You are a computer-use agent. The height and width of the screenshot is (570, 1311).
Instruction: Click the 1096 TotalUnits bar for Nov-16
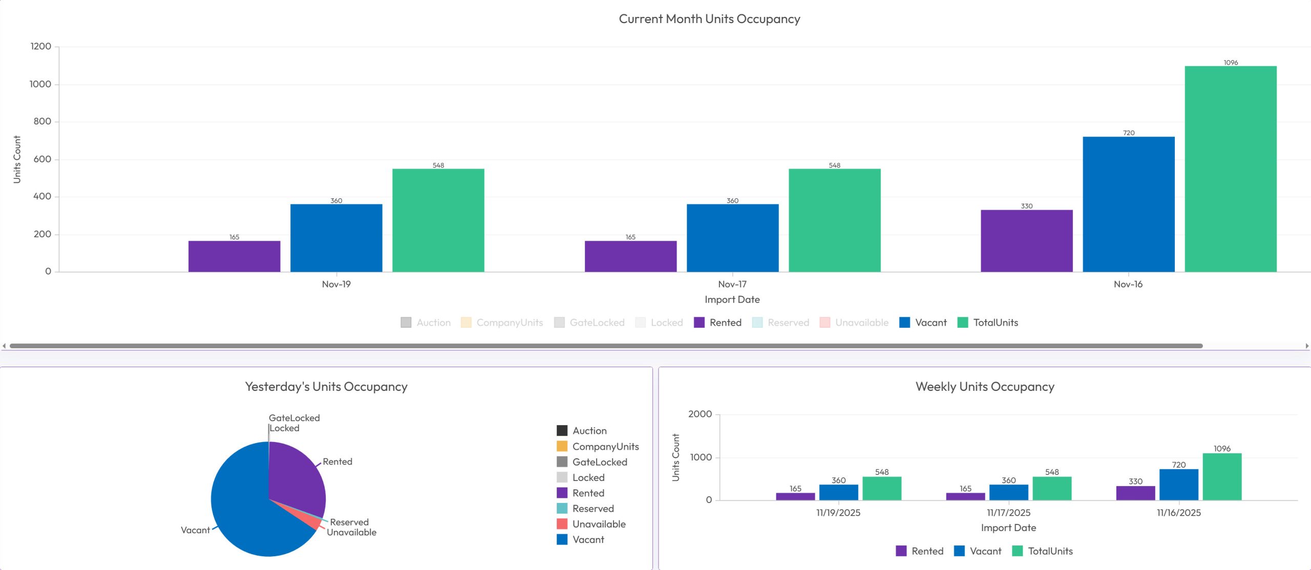pos(1230,169)
